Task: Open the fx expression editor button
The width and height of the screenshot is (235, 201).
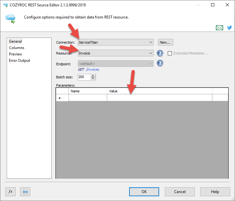Action: [x=11, y=192]
